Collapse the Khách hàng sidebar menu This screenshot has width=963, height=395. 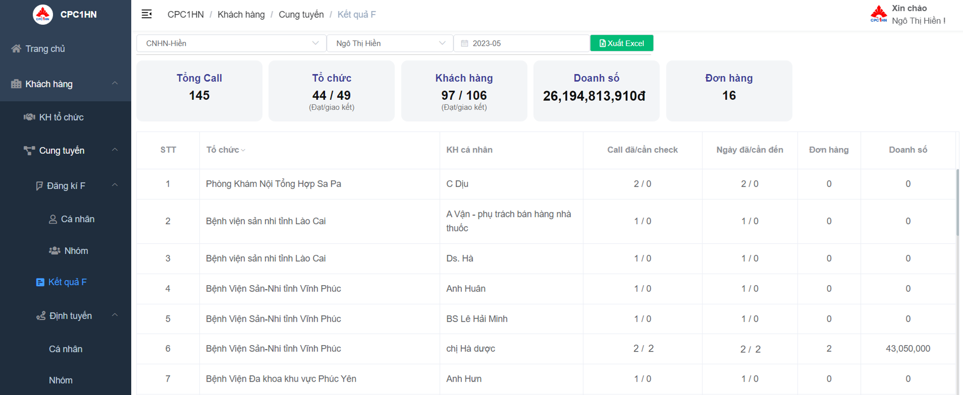115,84
